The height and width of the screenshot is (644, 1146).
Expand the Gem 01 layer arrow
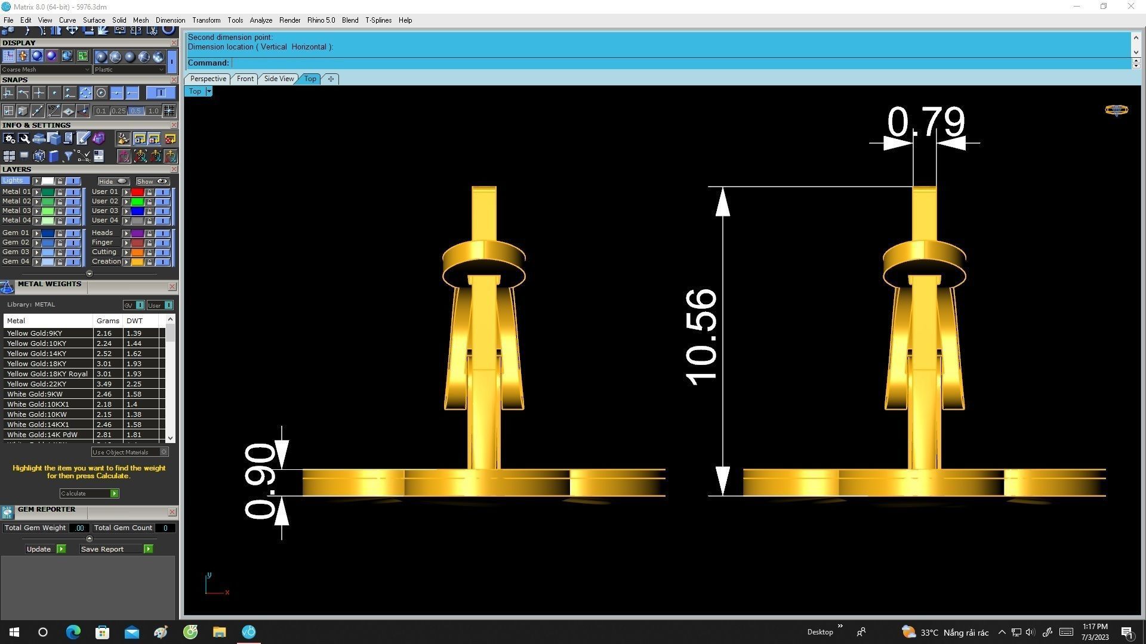[x=36, y=233]
